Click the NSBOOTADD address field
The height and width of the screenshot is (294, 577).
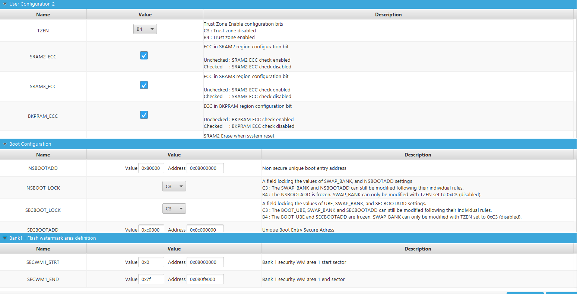(205, 168)
